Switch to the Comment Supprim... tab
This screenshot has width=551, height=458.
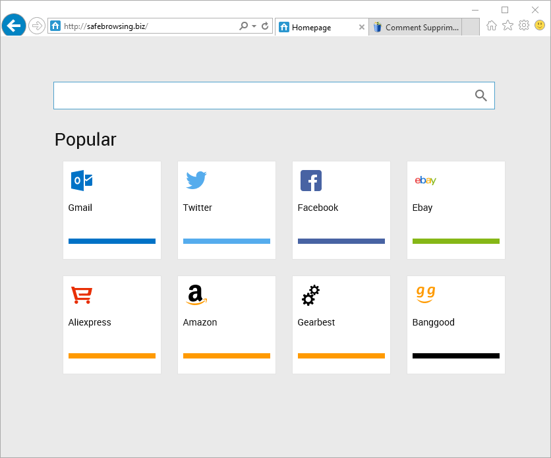415,28
